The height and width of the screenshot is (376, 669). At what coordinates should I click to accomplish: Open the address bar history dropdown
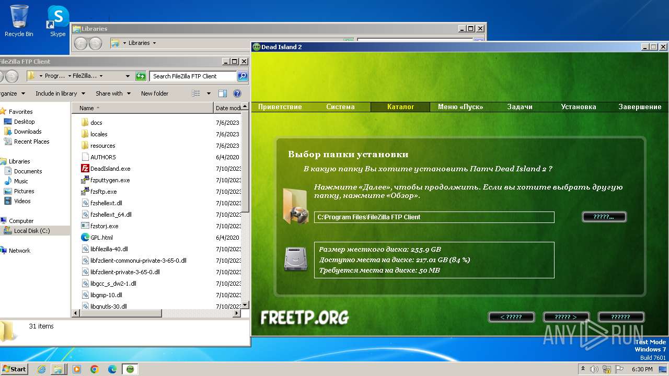(x=128, y=76)
